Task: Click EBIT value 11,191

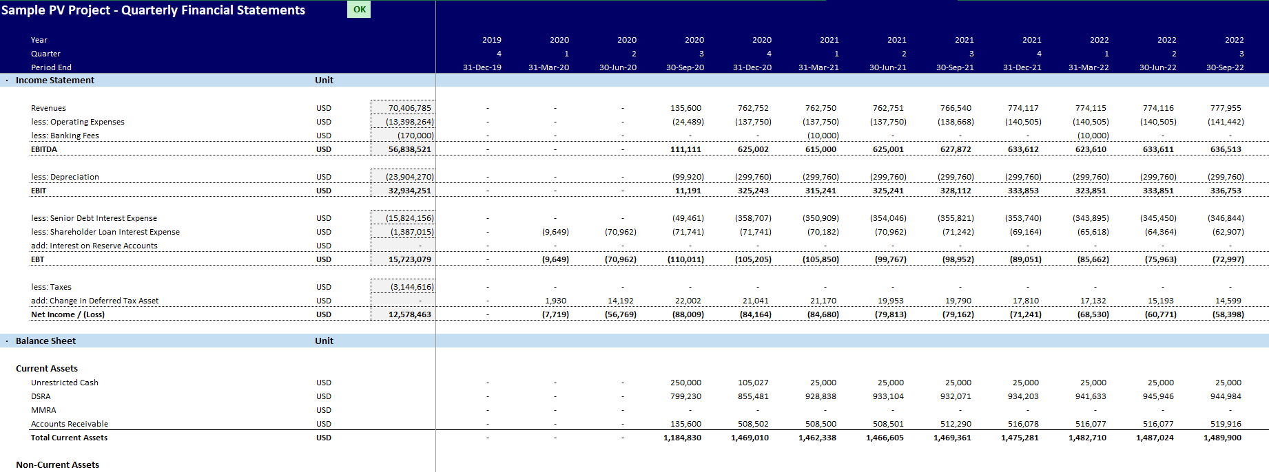Action: click(688, 191)
